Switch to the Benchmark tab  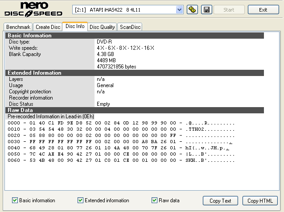[18, 27]
